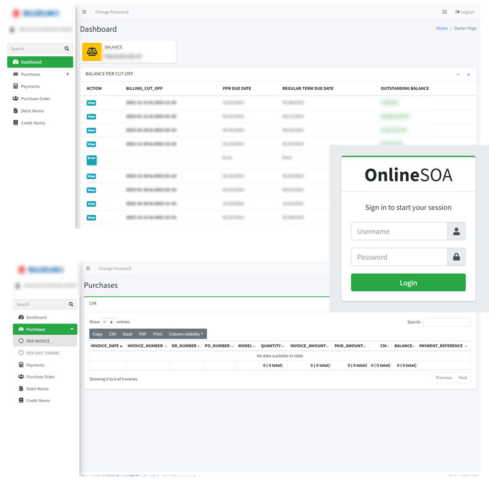Click the Purchase Order people icon in top sidebar

15,98
